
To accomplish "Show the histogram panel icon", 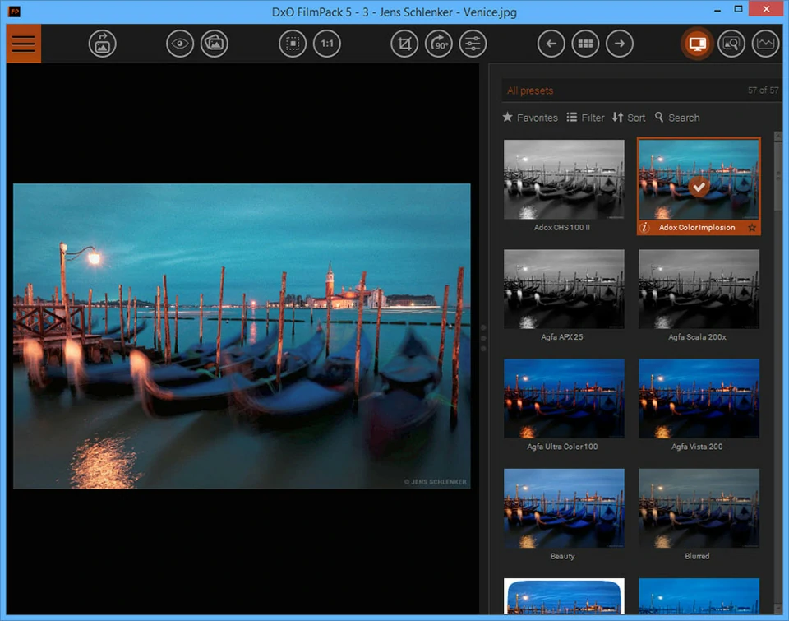I will [x=765, y=44].
